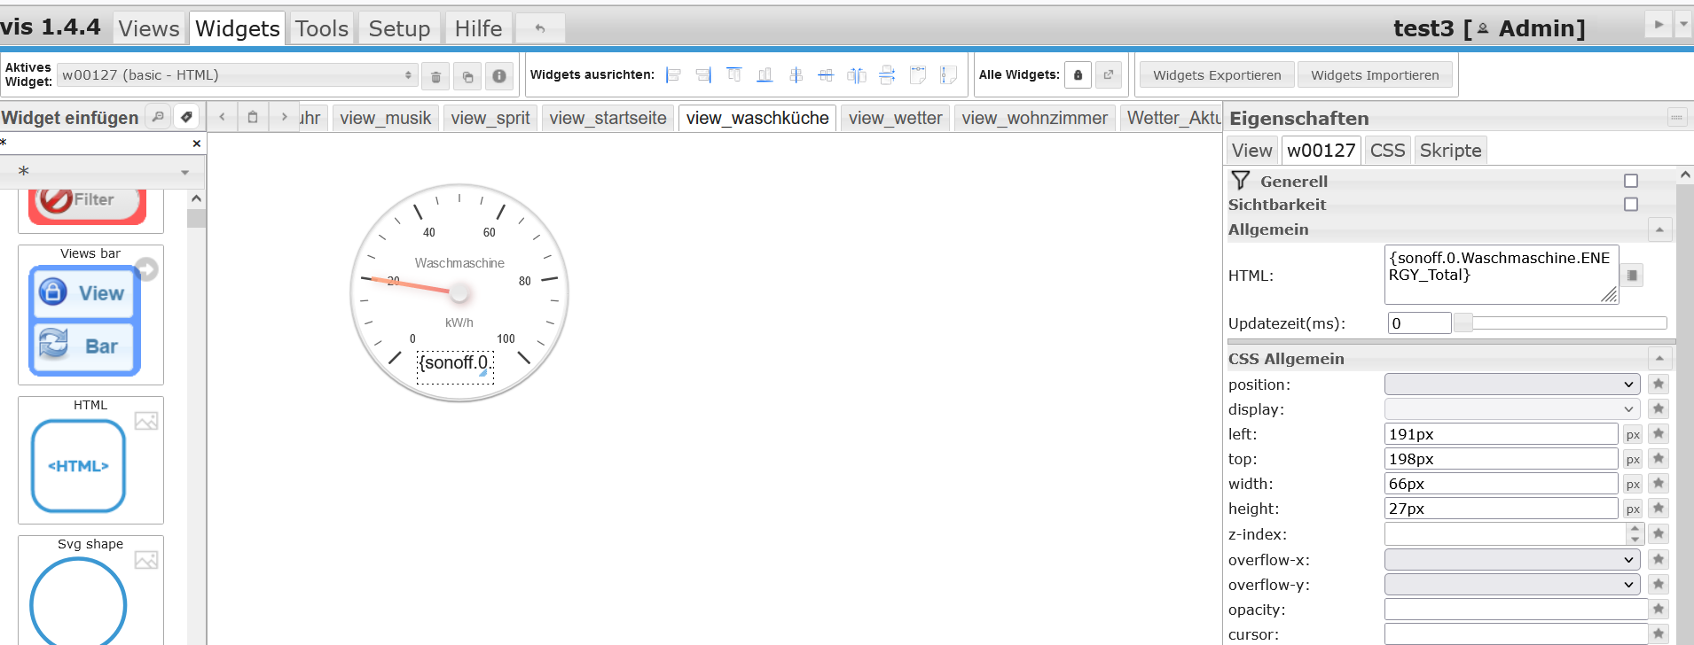Collapse the CSS Allgemein section
Screen dimensions: 1694x645
(1659, 359)
